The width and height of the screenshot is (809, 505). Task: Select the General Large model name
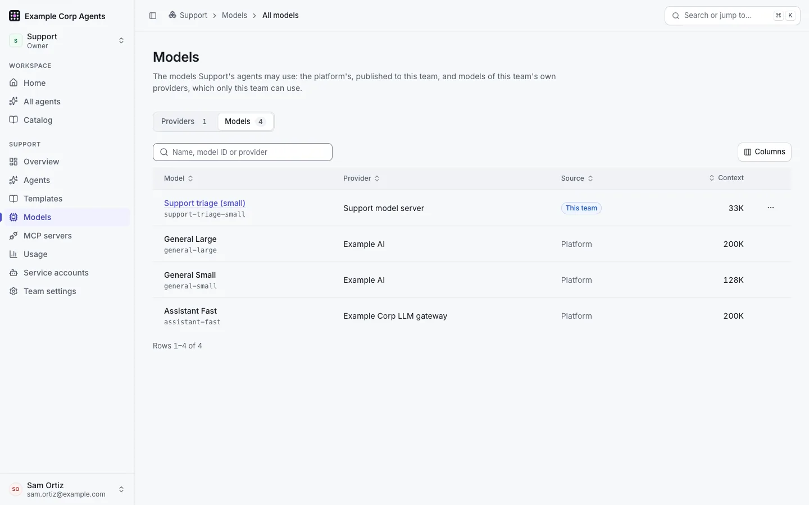(190, 239)
